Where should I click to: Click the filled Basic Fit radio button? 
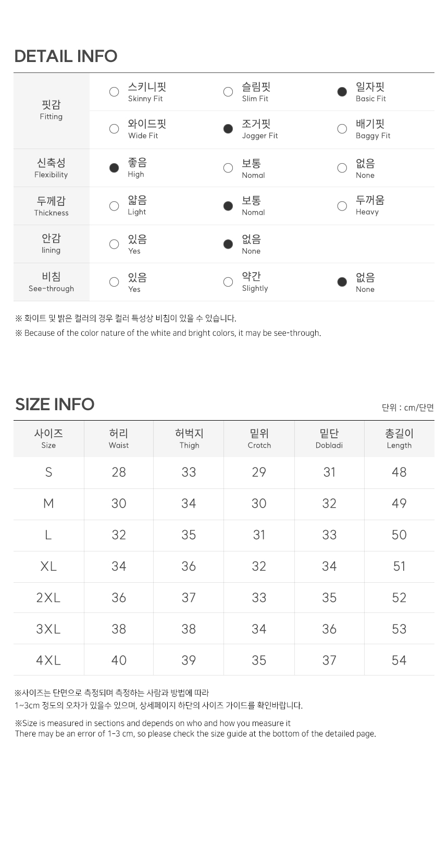coord(342,92)
